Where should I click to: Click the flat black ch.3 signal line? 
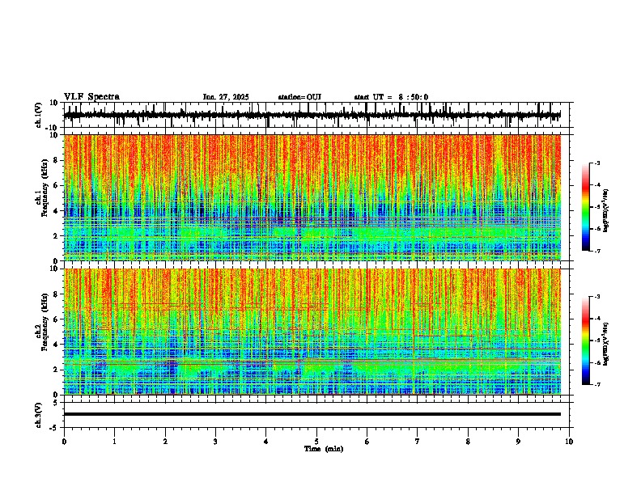point(312,414)
